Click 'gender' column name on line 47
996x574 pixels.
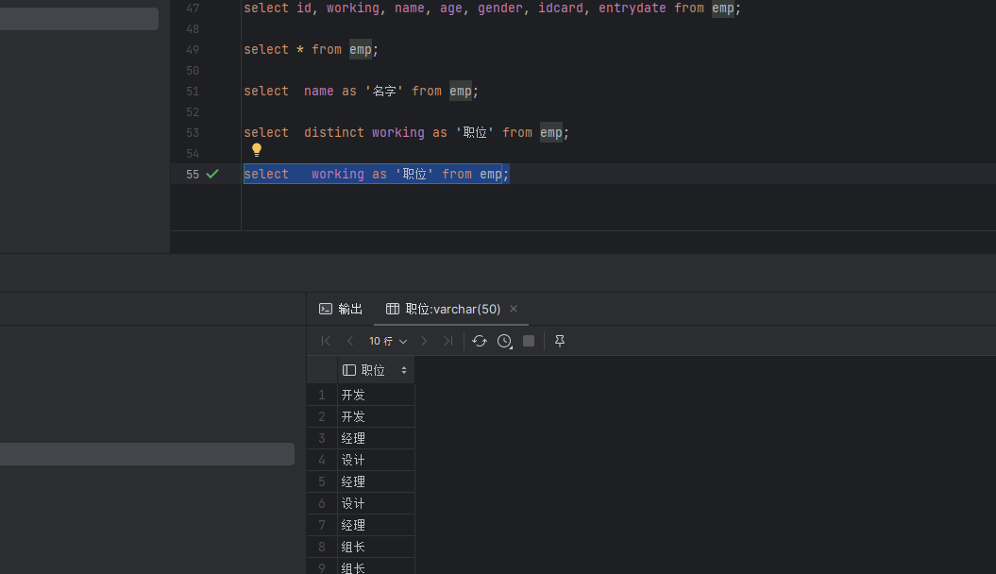click(x=500, y=8)
